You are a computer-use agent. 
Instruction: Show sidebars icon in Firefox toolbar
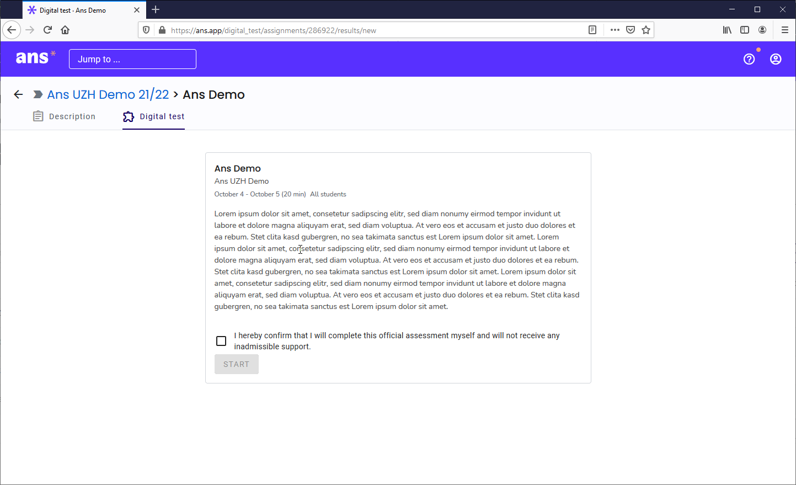click(745, 30)
